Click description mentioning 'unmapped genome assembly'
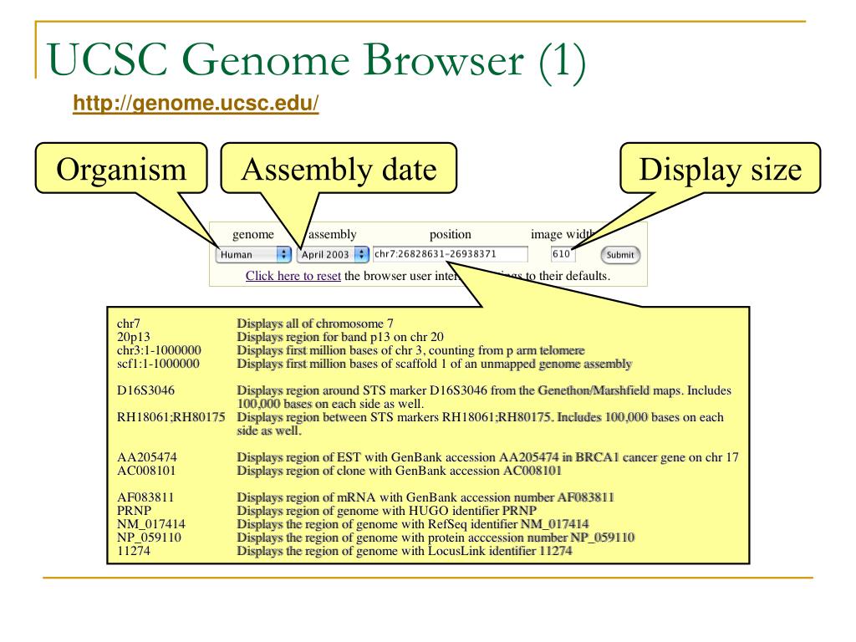Image resolution: width=856 pixels, height=642 pixels. pyautogui.click(x=434, y=364)
